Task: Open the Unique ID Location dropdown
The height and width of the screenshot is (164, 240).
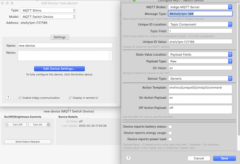Action: [200, 24]
